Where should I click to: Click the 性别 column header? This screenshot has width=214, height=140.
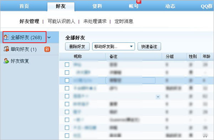193,56
